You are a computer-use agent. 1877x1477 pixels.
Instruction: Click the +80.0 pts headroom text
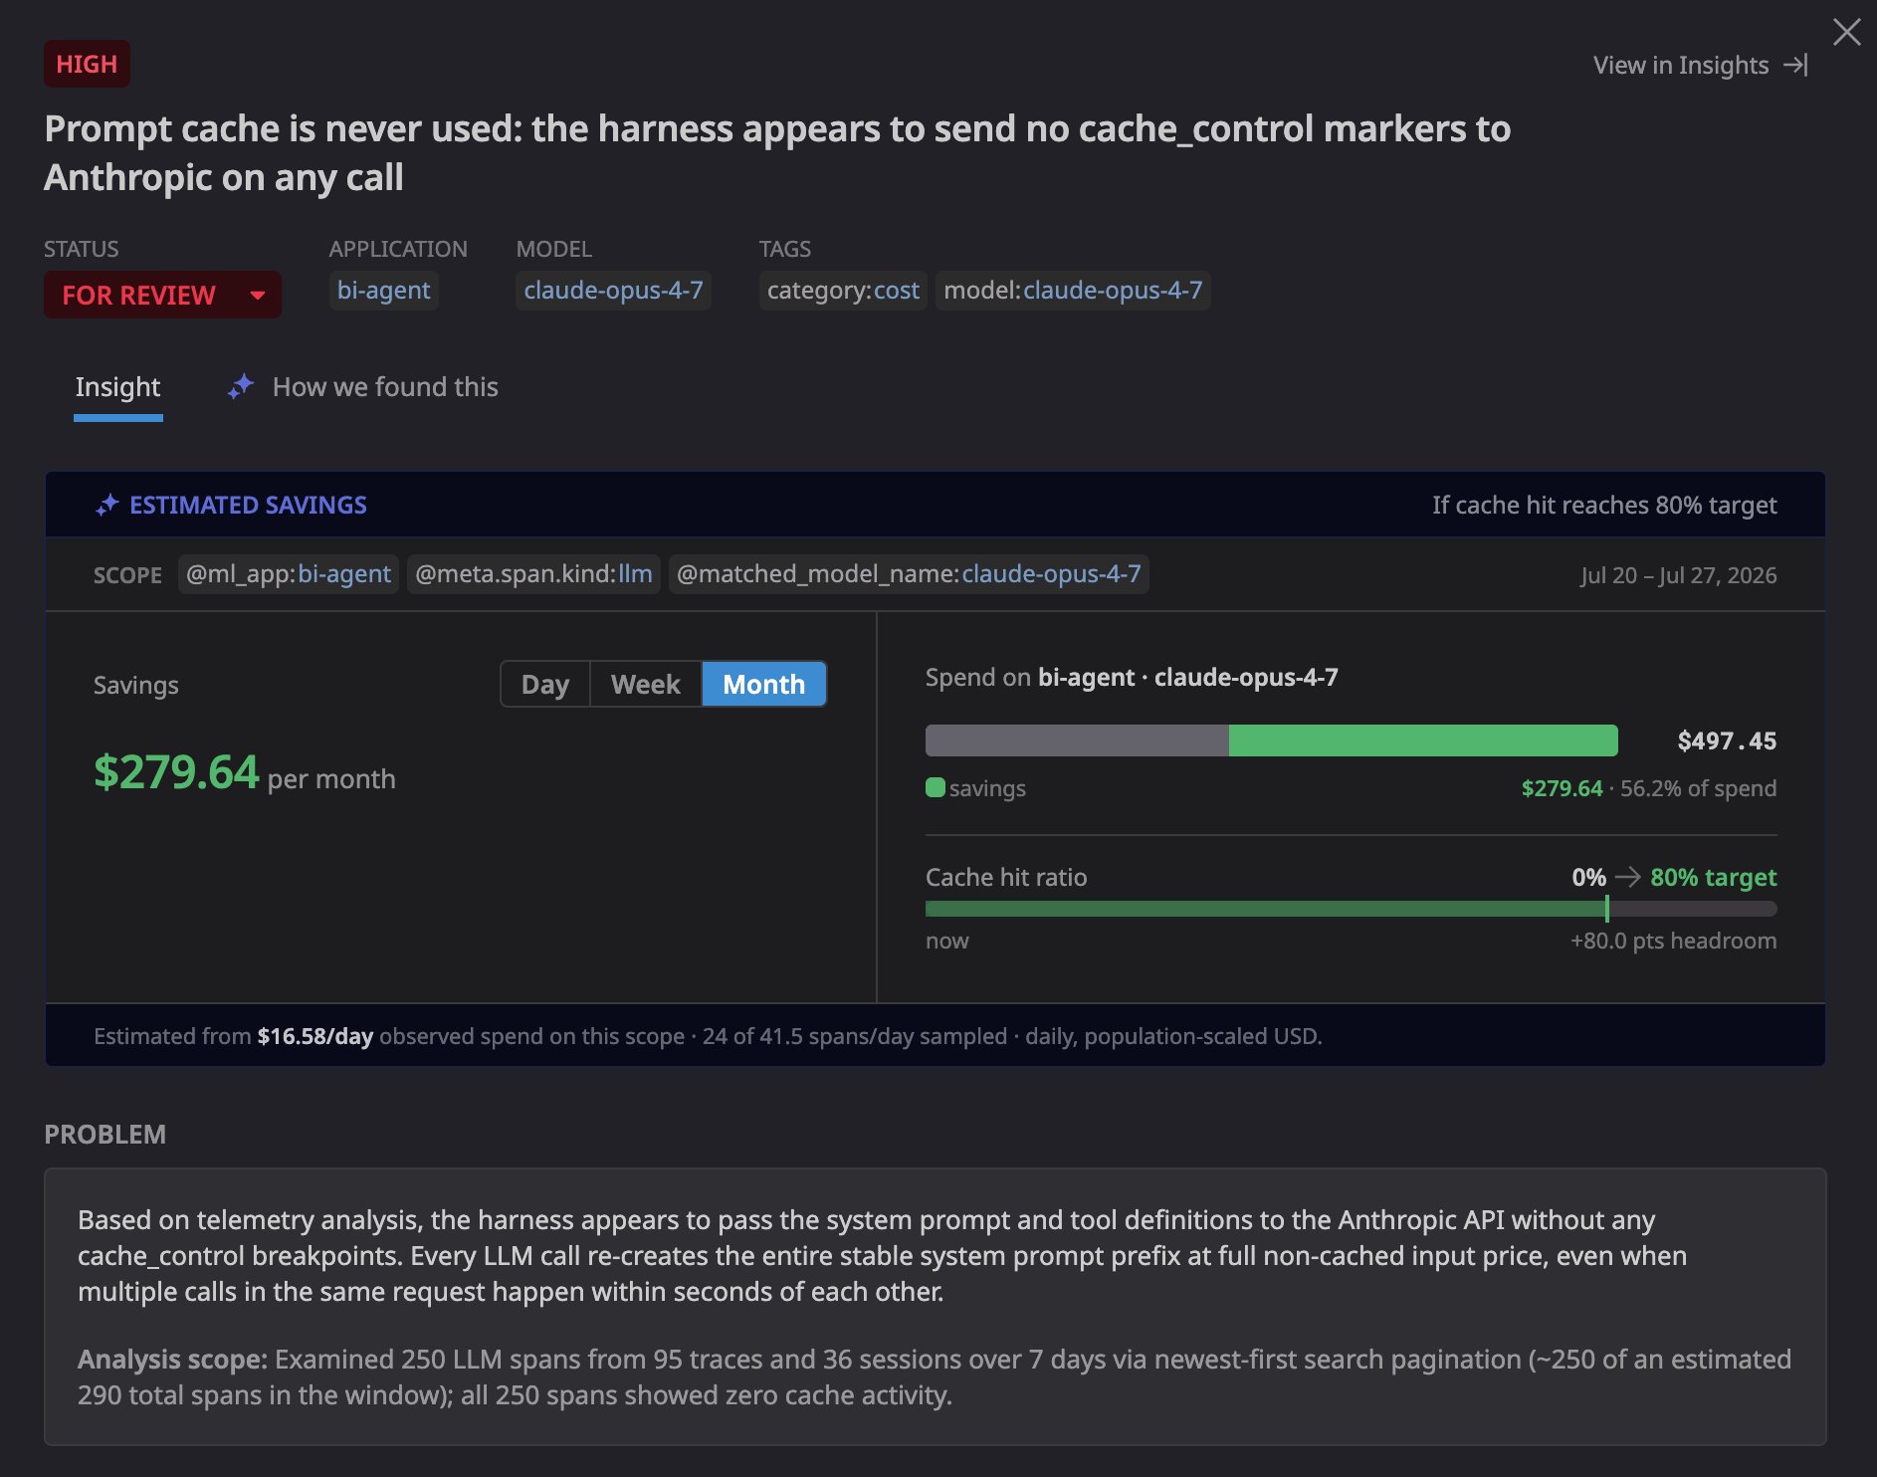tap(1673, 941)
